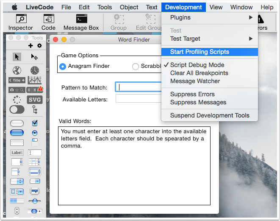Choose the Clock widget icon
The height and width of the screenshot is (221, 280).
(x=35, y=70)
